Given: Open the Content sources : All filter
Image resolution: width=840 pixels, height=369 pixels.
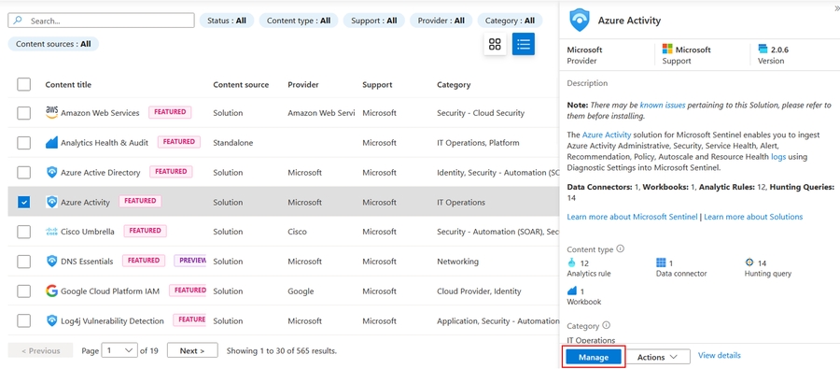Looking at the screenshot, I should [53, 44].
